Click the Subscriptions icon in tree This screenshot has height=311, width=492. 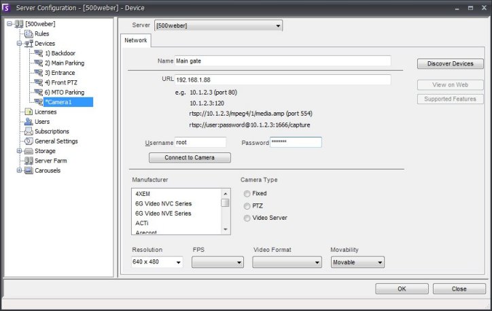pyautogui.click(x=29, y=131)
